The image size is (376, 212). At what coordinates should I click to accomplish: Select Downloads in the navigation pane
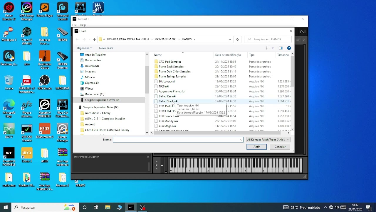coord(92,66)
